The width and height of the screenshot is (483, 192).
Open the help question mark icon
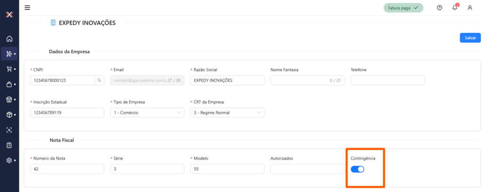click(x=440, y=8)
